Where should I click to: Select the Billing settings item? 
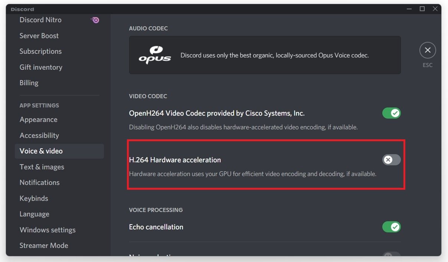[29, 83]
